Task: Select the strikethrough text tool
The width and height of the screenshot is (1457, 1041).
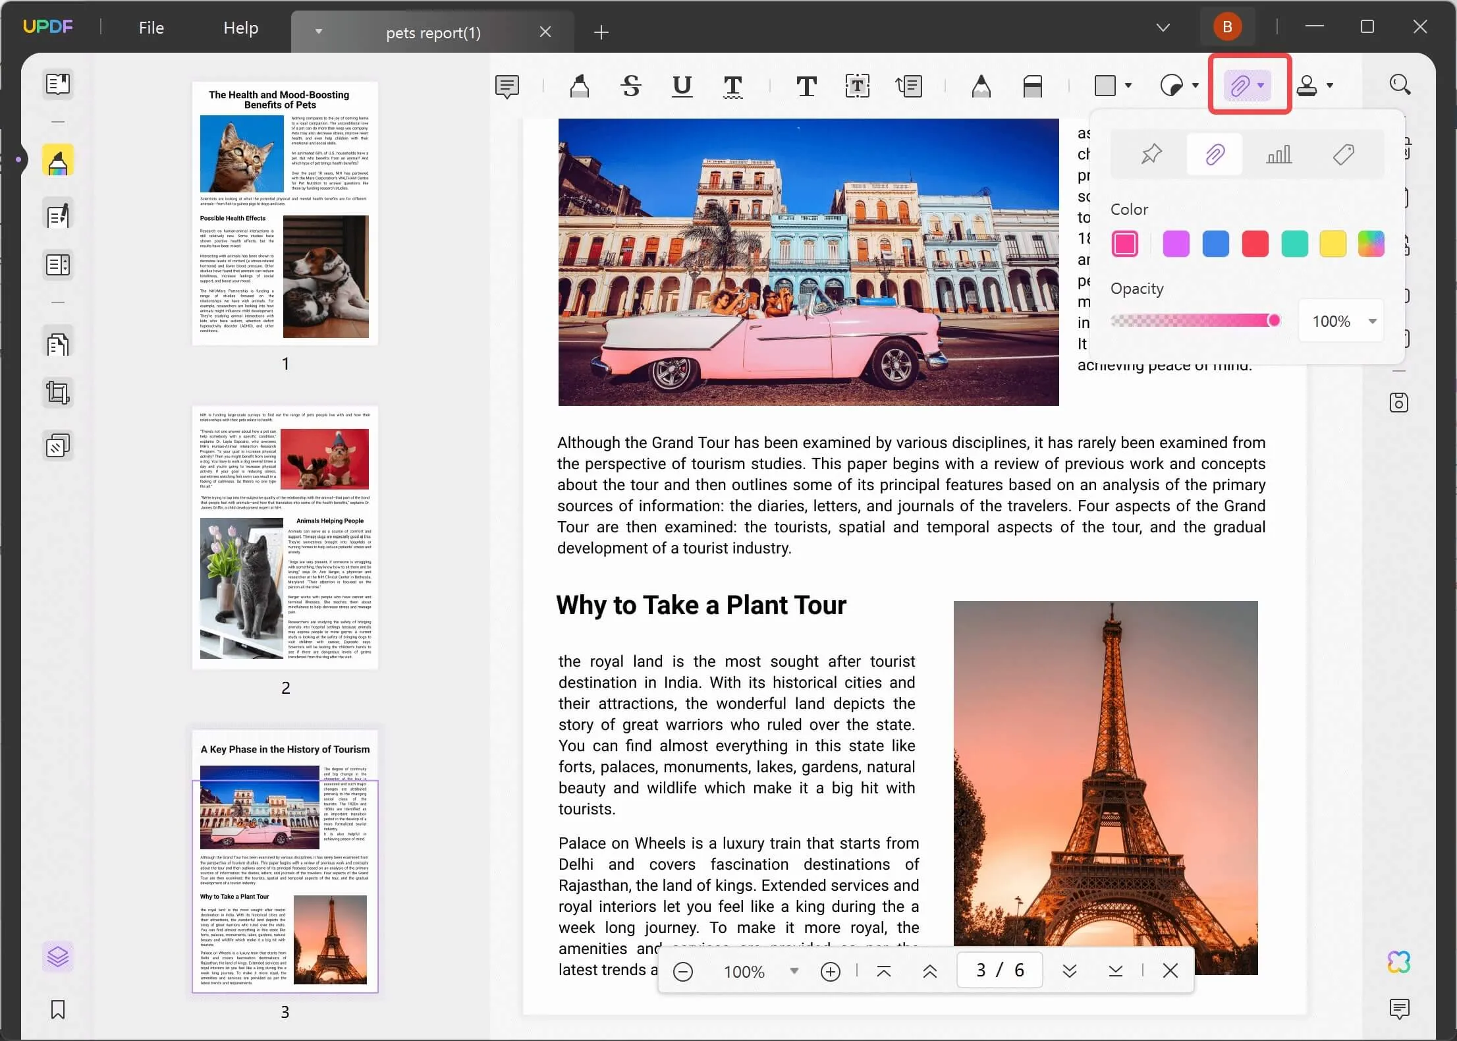Action: point(632,84)
